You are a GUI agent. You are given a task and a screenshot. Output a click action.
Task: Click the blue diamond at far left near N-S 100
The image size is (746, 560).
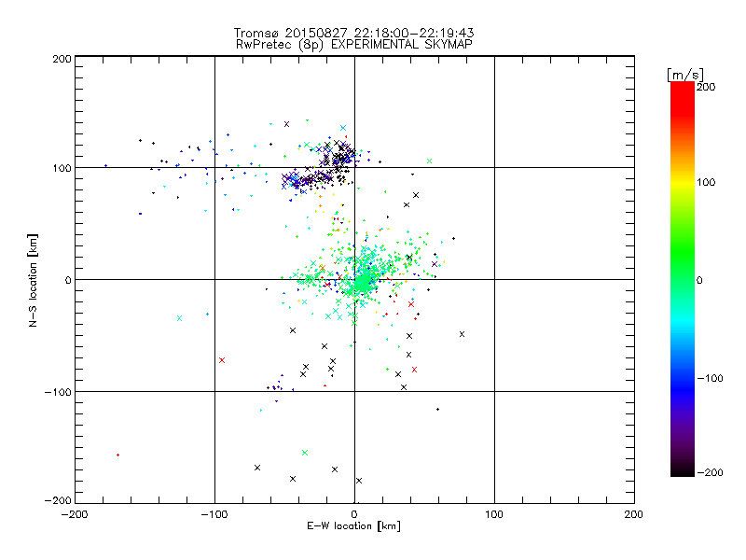(x=105, y=166)
